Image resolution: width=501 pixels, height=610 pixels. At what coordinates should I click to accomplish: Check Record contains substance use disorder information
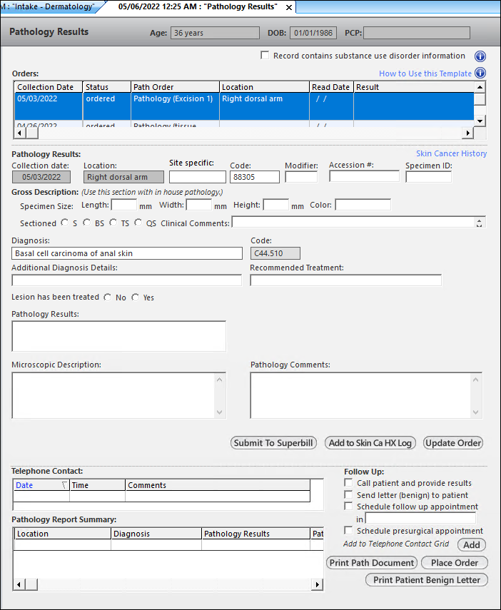[x=265, y=56]
